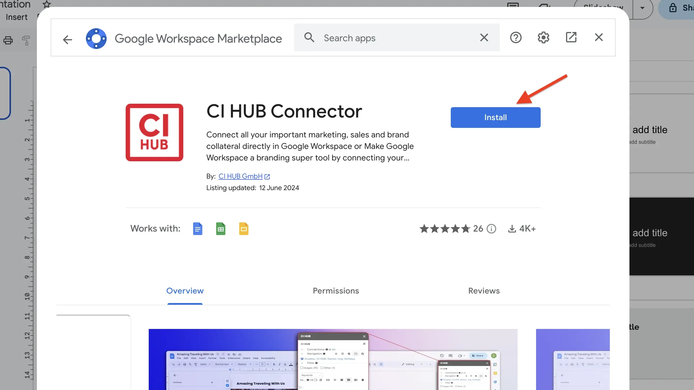The width and height of the screenshot is (694, 390).
Task: Click the Share button in Slides
Action: (676, 8)
